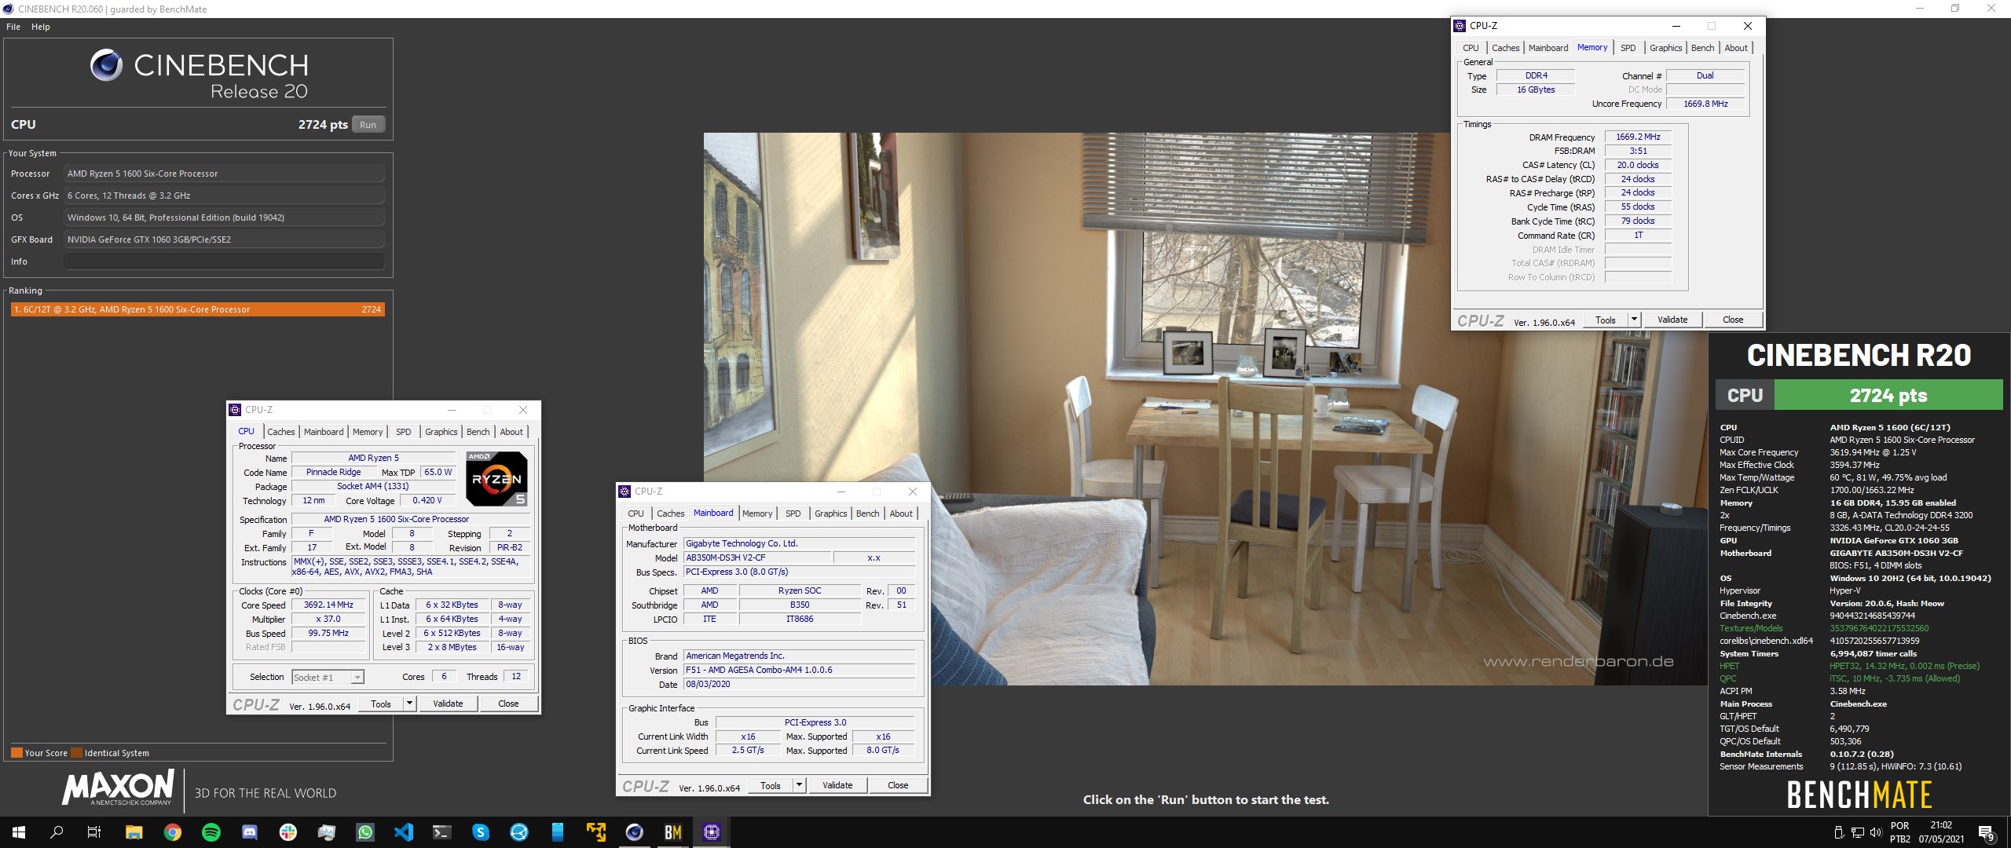The width and height of the screenshot is (2011, 848).
Task: Switch to Caches tab in CPU-Z CPU window
Action: click(x=280, y=432)
